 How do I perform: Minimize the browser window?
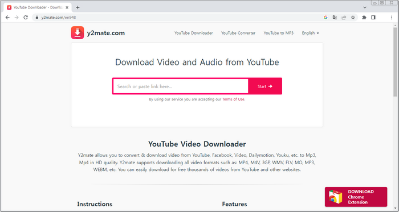(374, 3)
